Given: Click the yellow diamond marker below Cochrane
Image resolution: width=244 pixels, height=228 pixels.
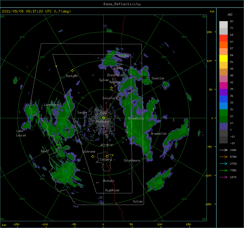Looking at the screenshot, I should tap(93, 157).
